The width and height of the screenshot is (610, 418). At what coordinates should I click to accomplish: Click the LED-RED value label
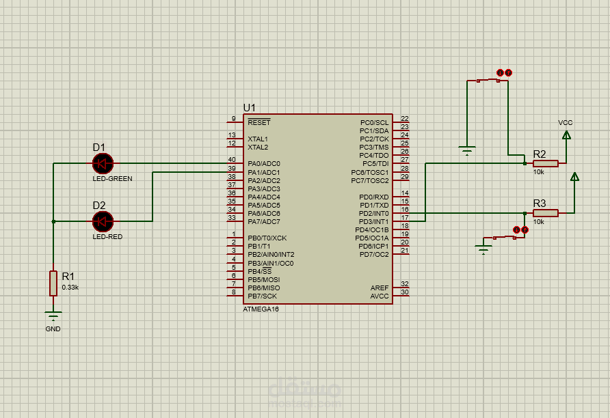(x=107, y=236)
